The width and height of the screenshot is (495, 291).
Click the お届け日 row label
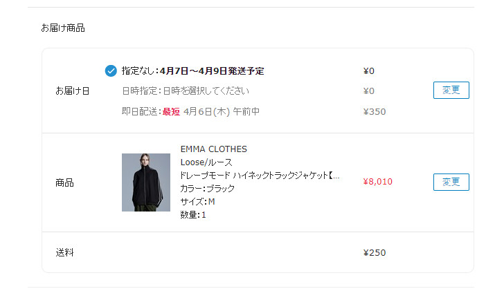pyautogui.click(x=73, y=91)
